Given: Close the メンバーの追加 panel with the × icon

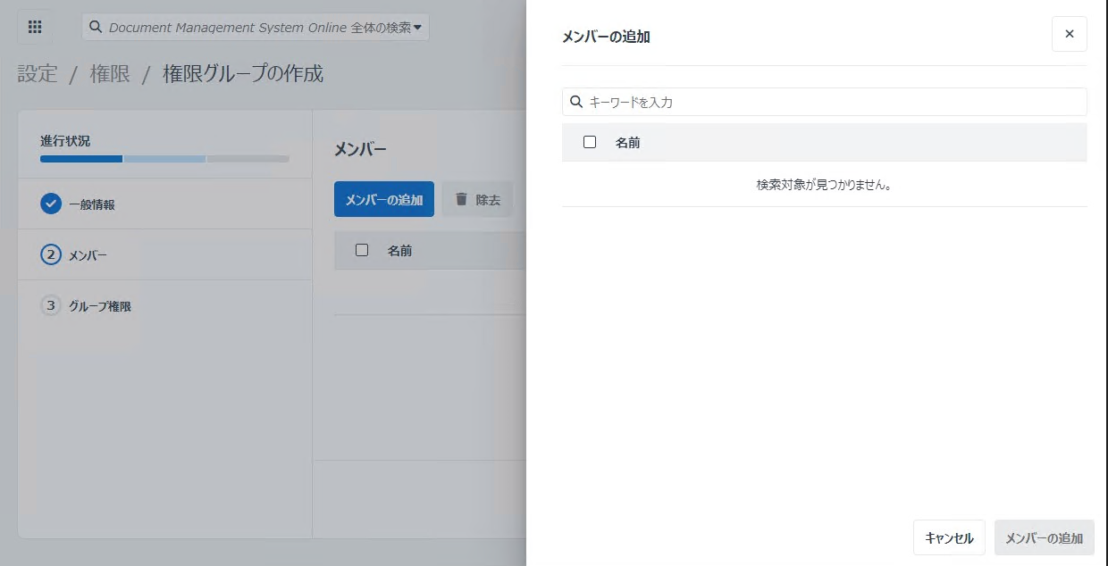Looking at the screenshot, I should click(1069, 34).
